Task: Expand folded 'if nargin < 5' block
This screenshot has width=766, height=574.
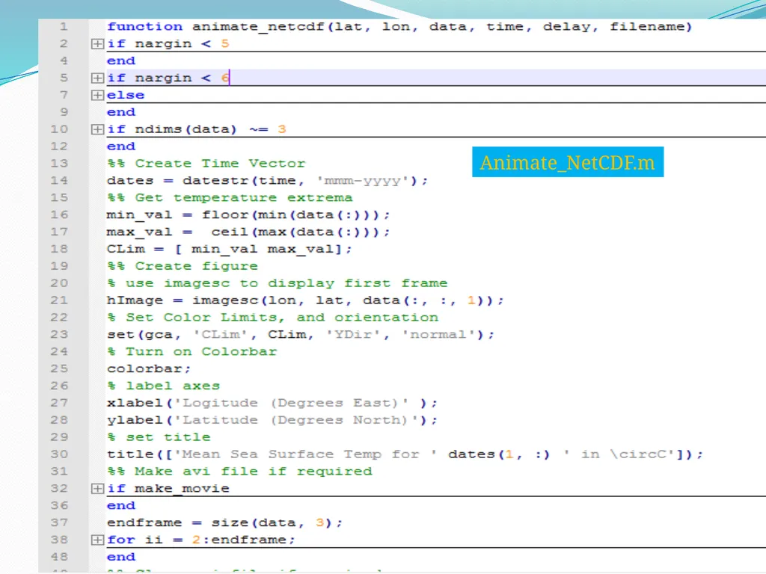Action: coord(97,44)
